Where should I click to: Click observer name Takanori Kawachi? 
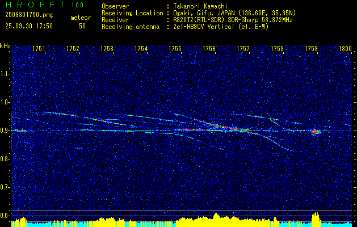point(200,6)
